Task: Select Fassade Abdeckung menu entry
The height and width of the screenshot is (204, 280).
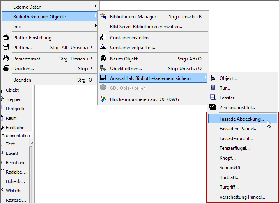Action: [242, 118]
